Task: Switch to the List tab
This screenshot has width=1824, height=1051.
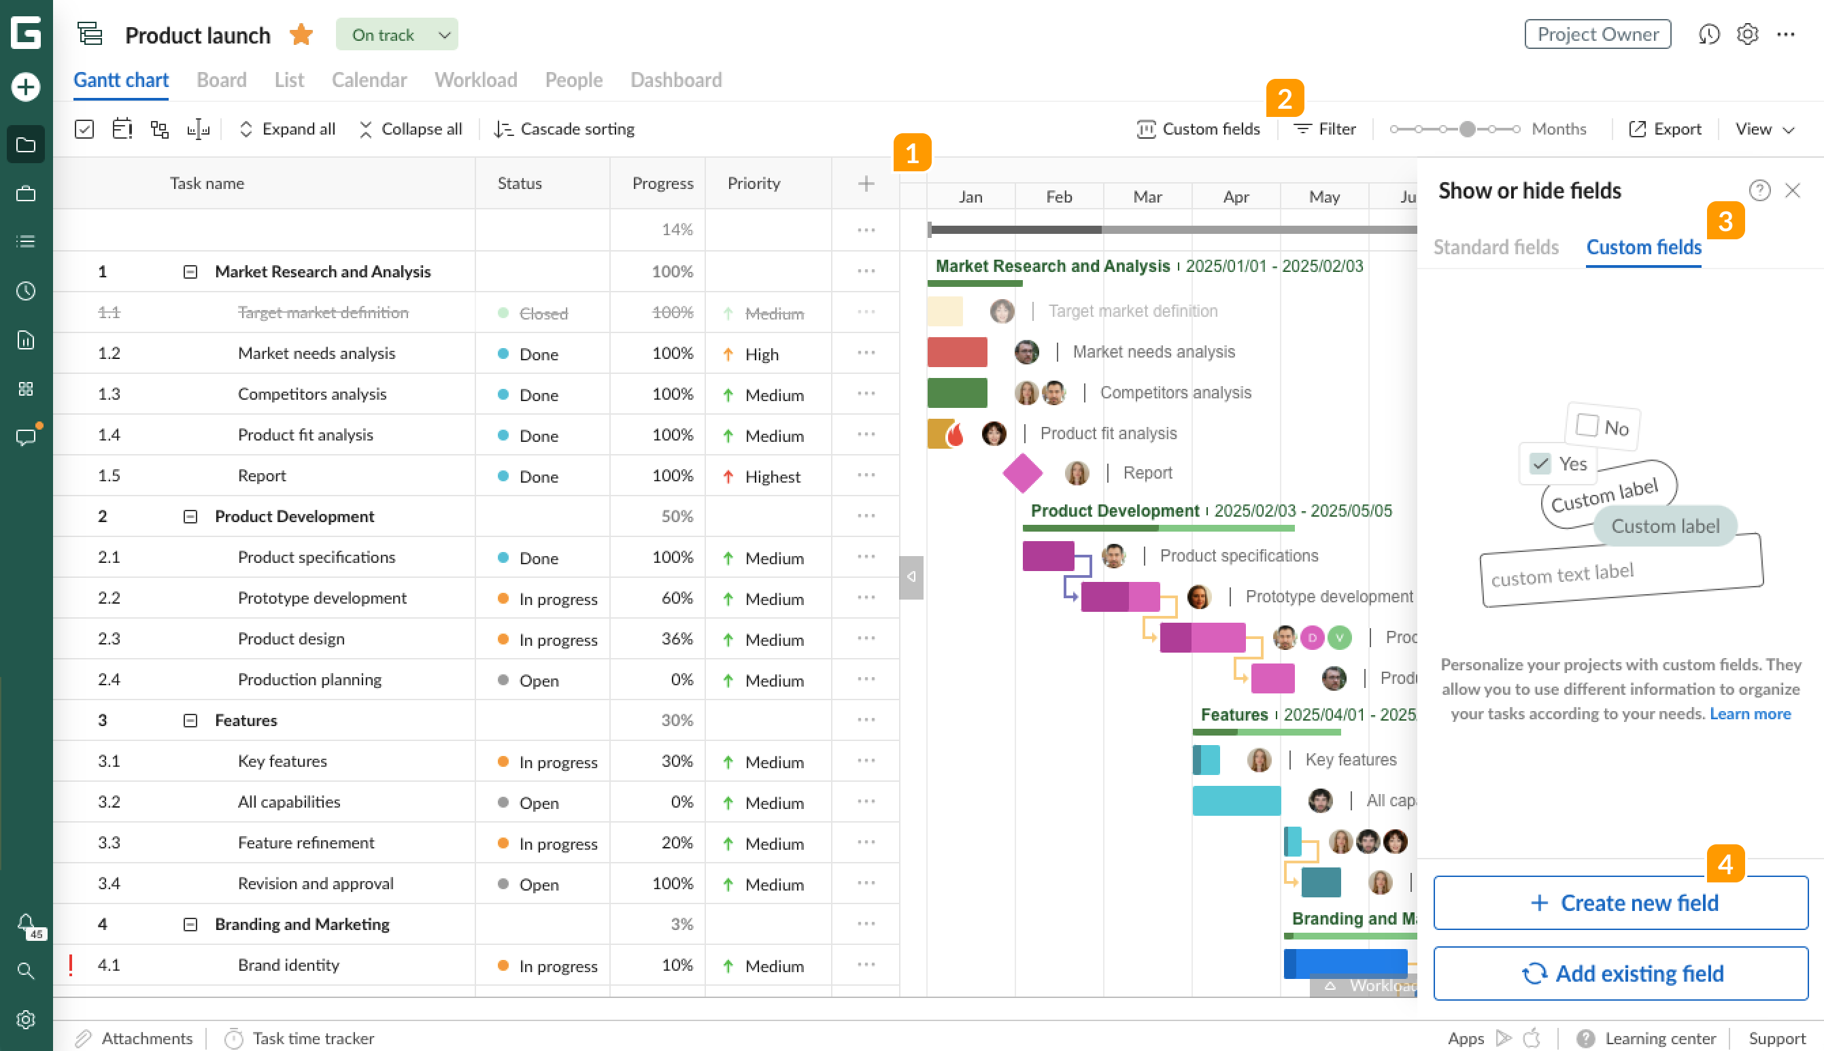Action: click(x=289, y=80)
